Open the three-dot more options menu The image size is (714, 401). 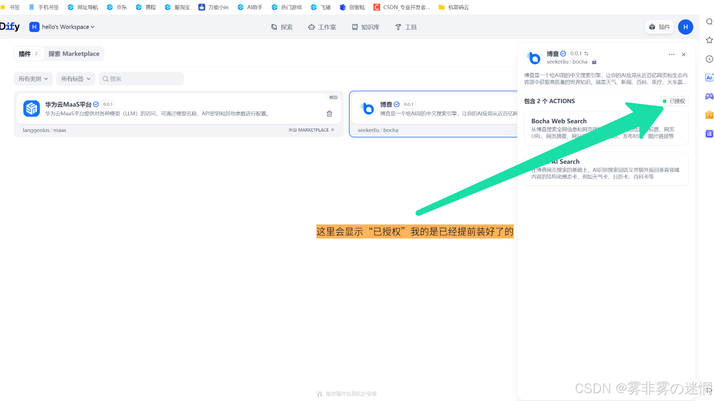click(x=672, y=55)
